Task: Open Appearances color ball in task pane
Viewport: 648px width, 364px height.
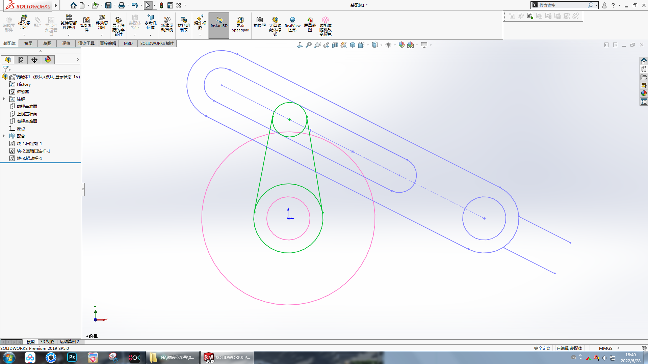Action: pyautogui.click(x=644, y=93)
